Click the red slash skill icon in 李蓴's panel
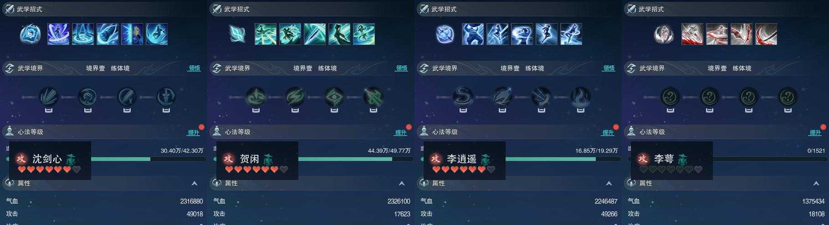The height and width of the screenshot is (225, 829). point(766,34)
